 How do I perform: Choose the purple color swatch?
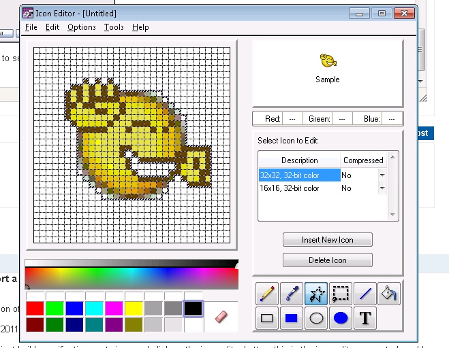pyautogui.click(x=114, y=325)
